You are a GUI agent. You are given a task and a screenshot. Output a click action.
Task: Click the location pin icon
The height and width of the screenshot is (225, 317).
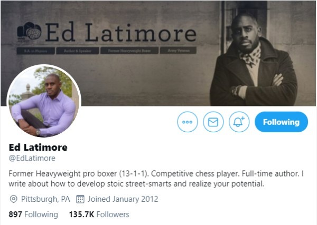point(13,199)
